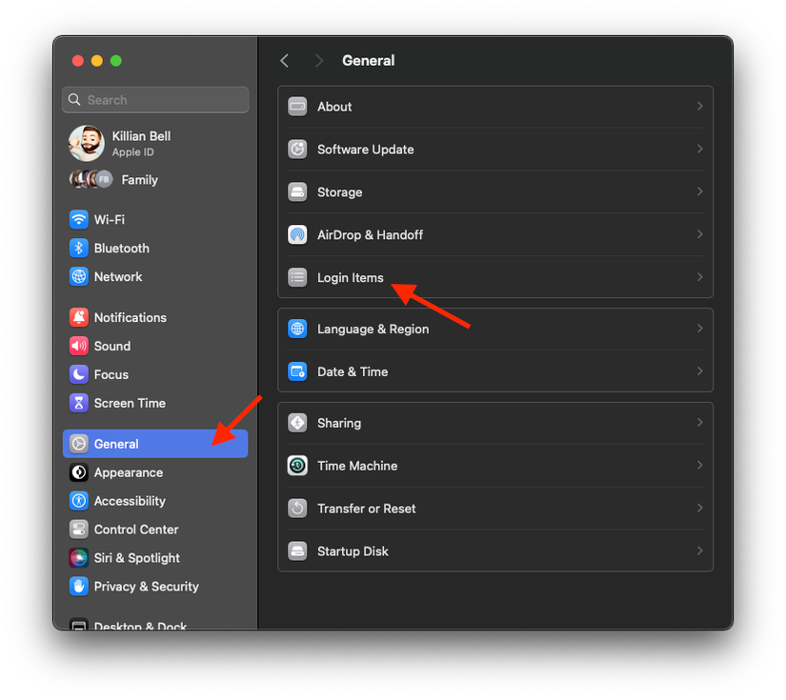The height and width of the screenshot is (700, 786).
Task: Expand the About row chevron
Action: pyautogui.click(x=699, y=106)
